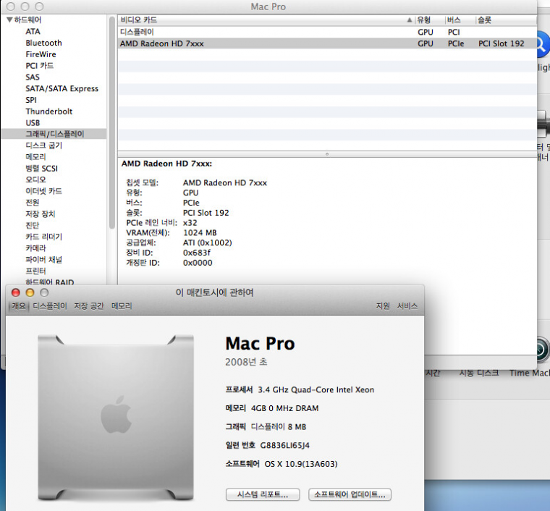This screenshot has width=550, height=511.
Task: Select 병렬 SCSI in the sidebar
Action: 42,169
